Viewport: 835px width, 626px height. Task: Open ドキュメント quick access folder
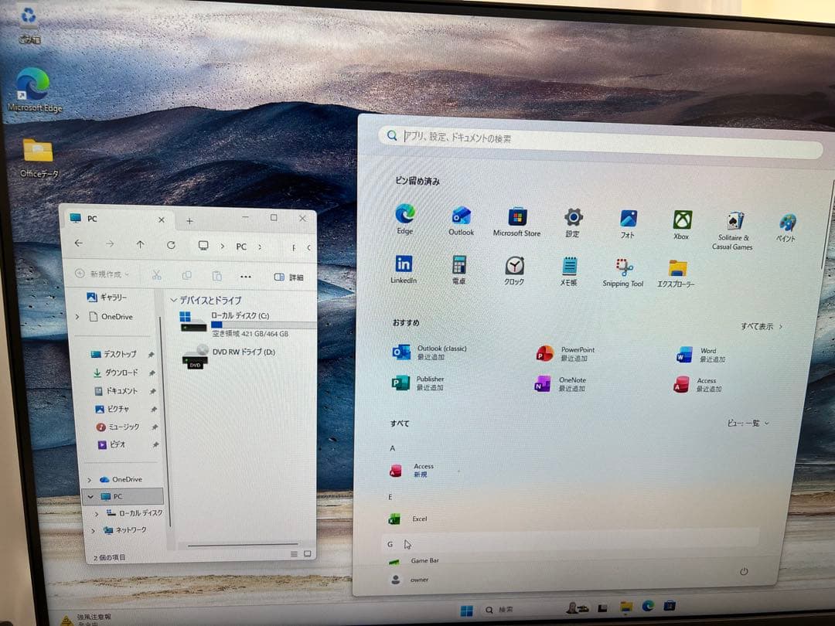click(116, 391)
